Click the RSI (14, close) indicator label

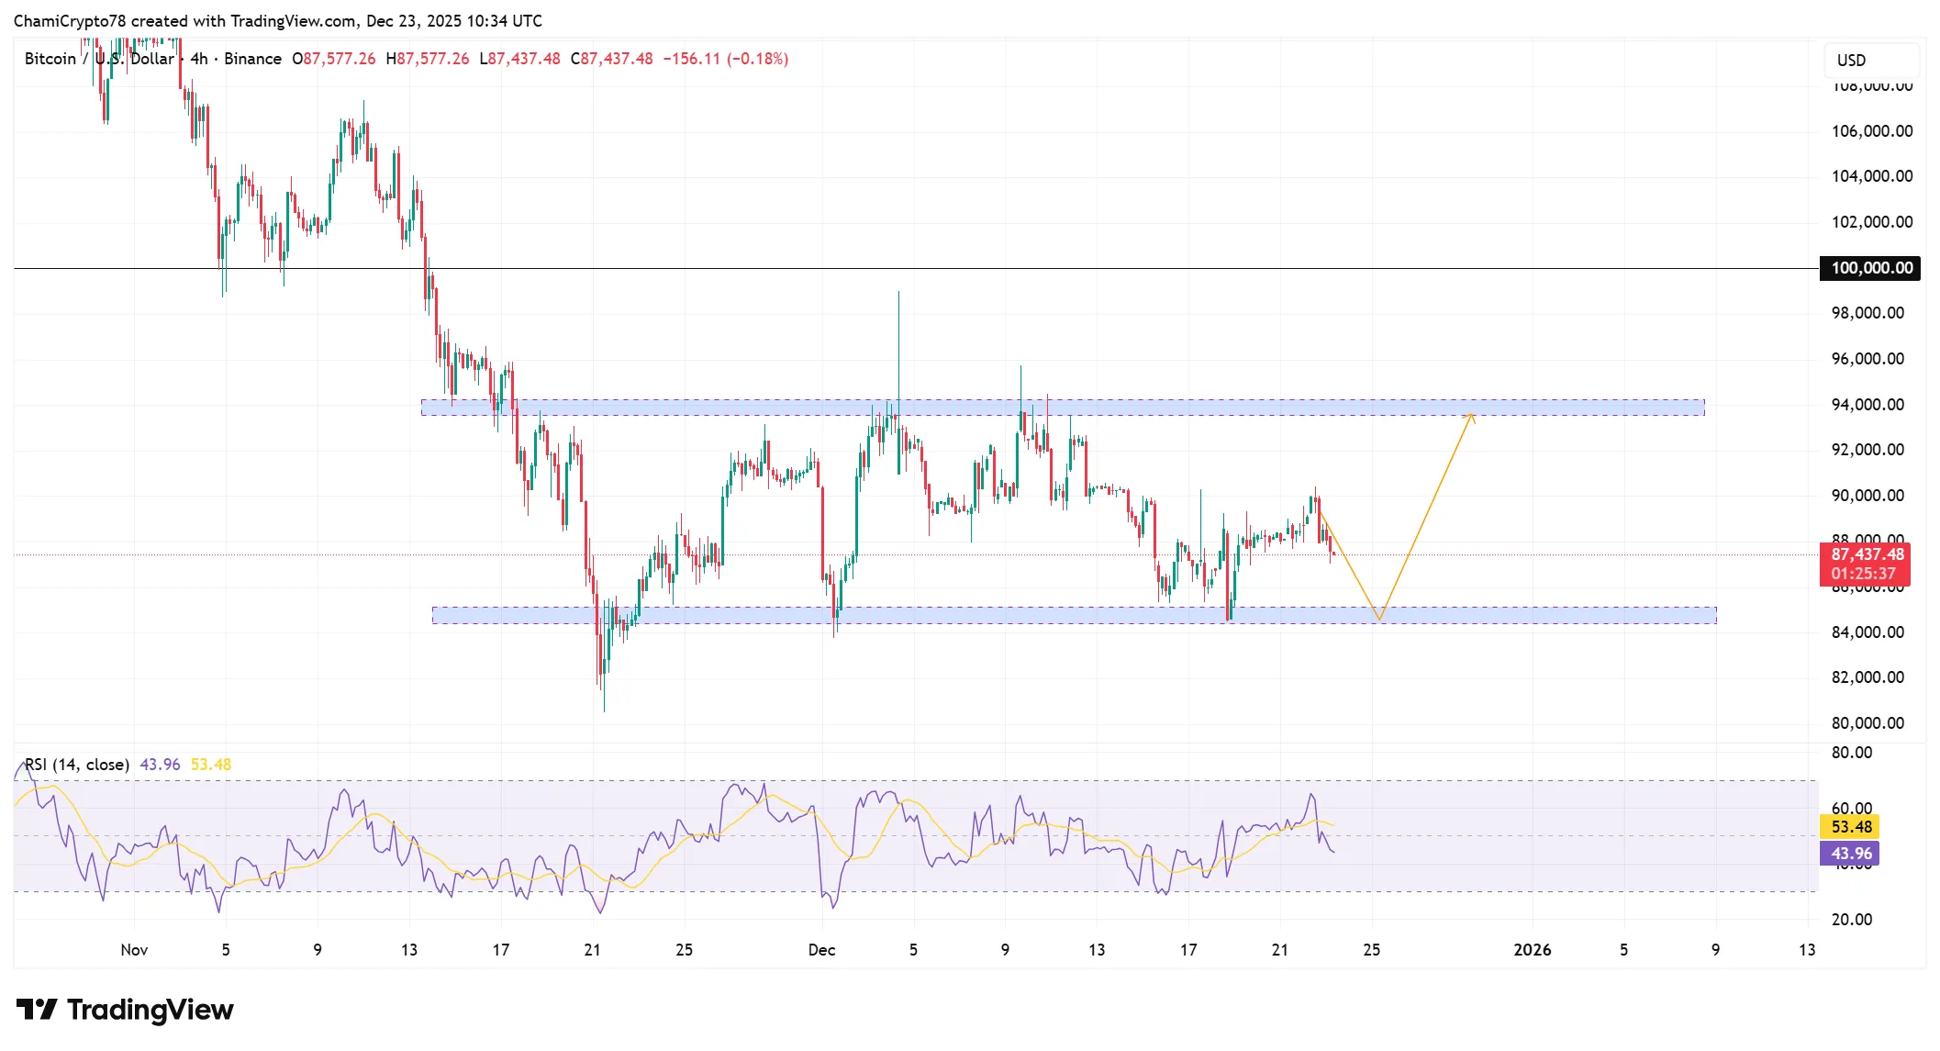click(x=77, y=765)
